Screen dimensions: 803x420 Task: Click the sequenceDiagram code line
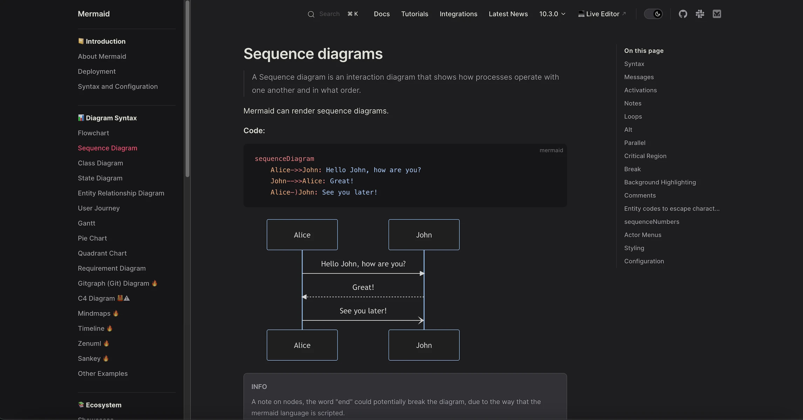tap(284, 159)
